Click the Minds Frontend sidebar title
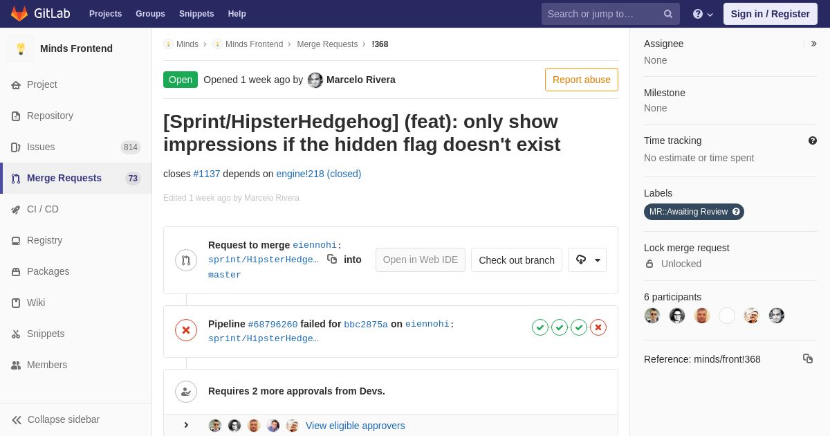Image resolution: width=830 pixels, height=436 pixels. click(x=76, y=48)
